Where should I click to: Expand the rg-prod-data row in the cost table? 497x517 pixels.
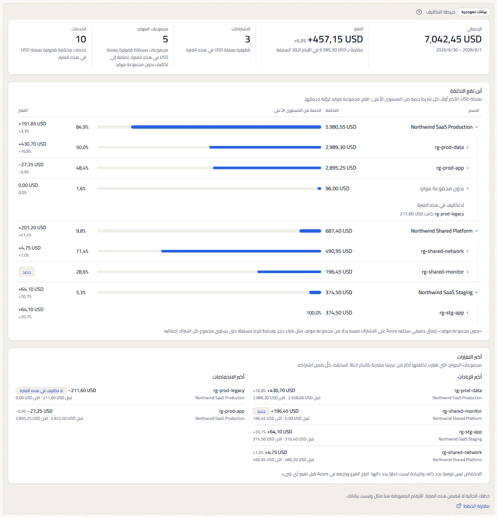pos(468,147)
